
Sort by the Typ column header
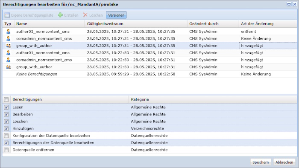tap(8, 24)
